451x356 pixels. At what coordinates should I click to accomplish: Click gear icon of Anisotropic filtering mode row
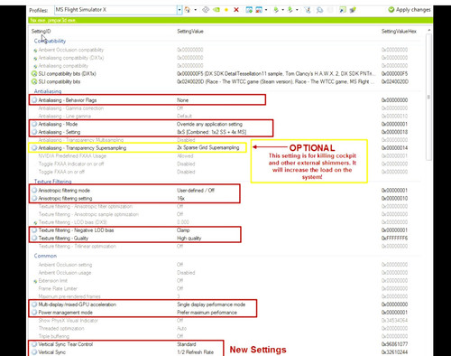tap(34, 191)
